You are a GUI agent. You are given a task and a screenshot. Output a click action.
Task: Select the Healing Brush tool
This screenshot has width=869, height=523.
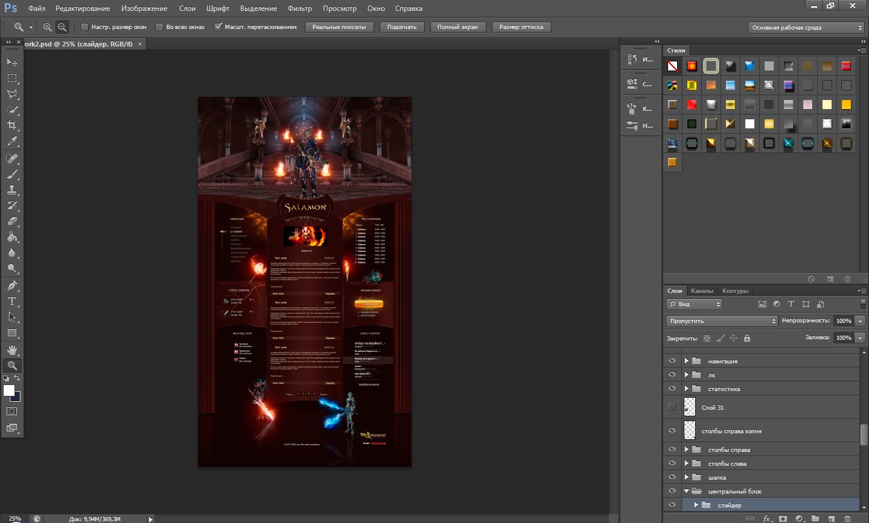(x=12, y=158)
